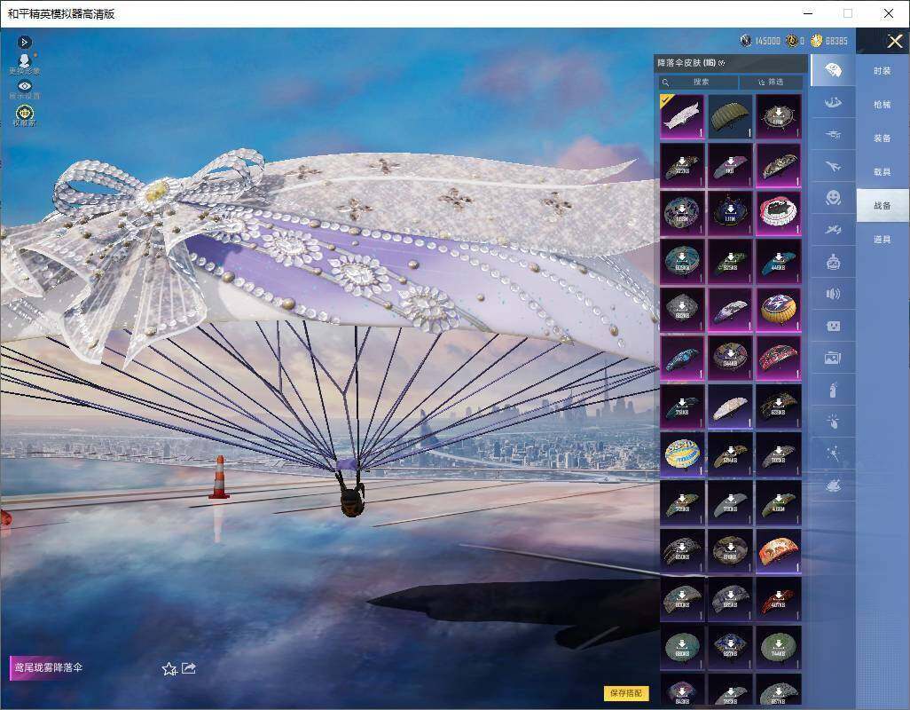Click the 更换形象 change character icon
Screen dimensions: 910x710
[24, 65]
